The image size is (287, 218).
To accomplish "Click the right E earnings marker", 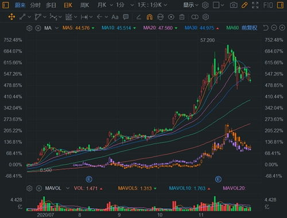I will pos(218,179).
